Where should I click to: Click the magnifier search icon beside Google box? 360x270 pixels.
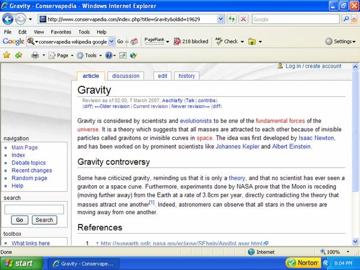click(346, 19)
